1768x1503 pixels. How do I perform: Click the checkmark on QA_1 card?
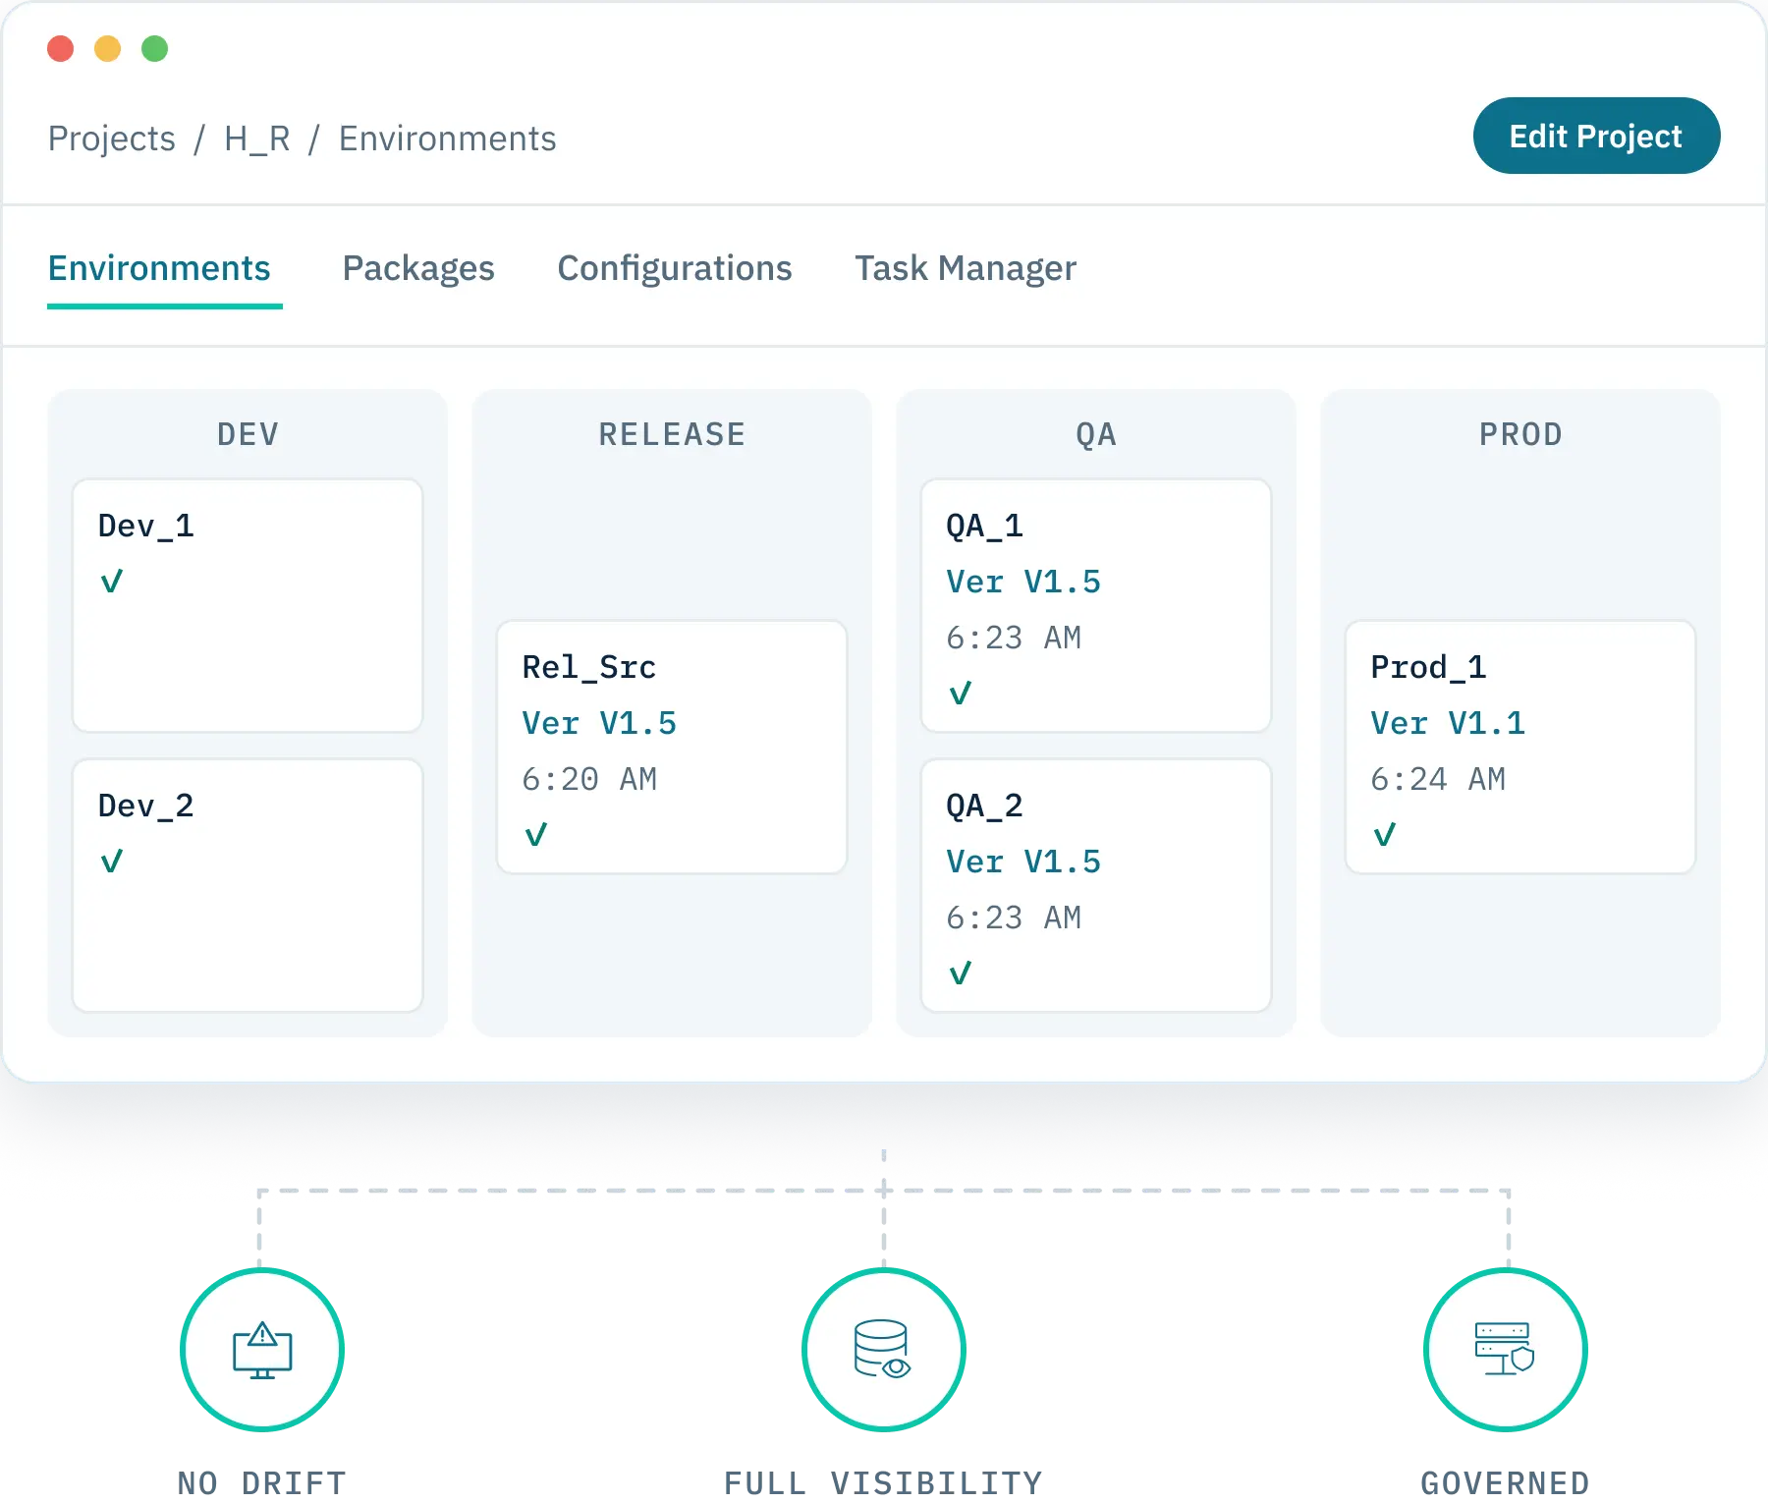pos(961,694)
